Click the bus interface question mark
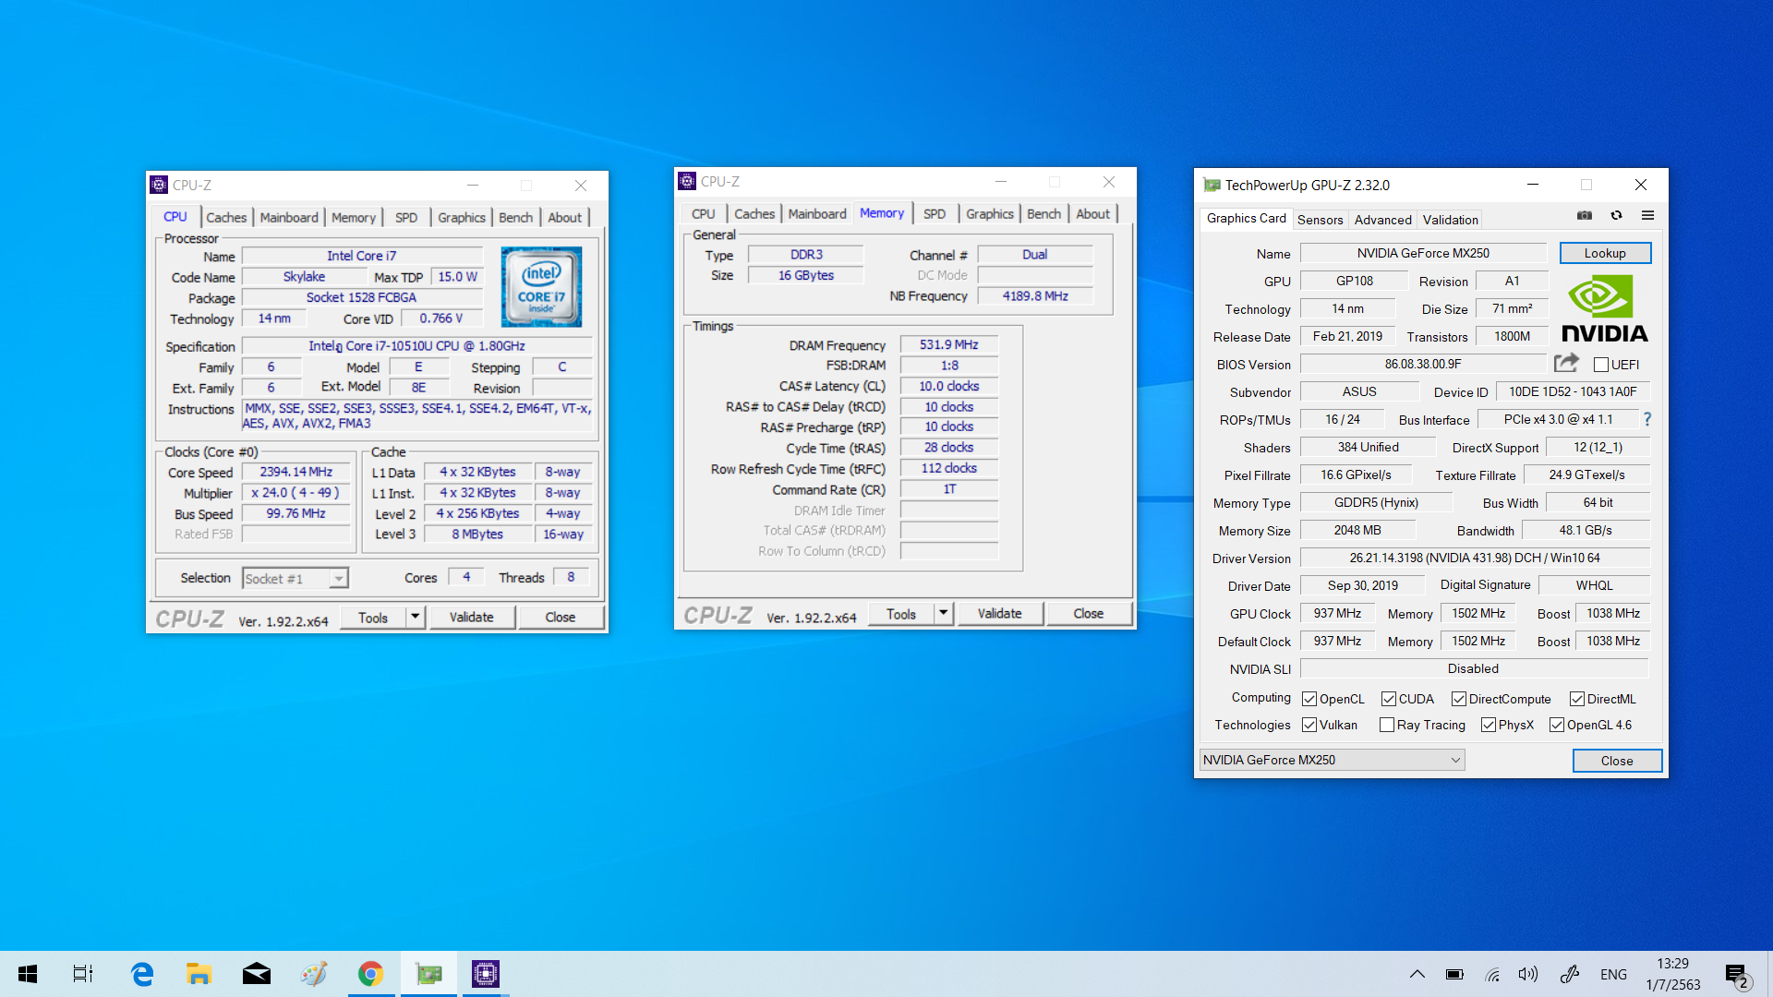 [x=1647, y=419]
